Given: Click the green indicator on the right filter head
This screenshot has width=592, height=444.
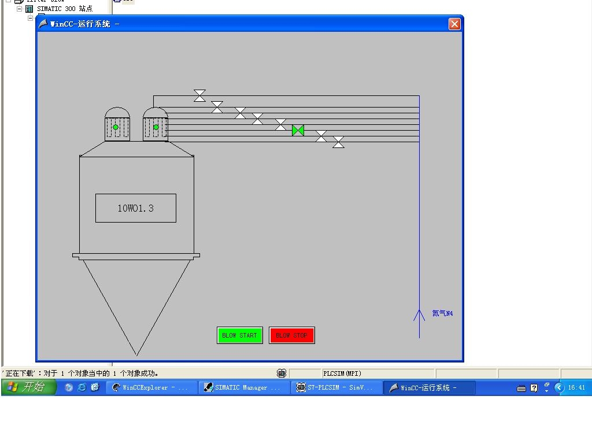Looking at the screenshot, I should click(156, 127).
